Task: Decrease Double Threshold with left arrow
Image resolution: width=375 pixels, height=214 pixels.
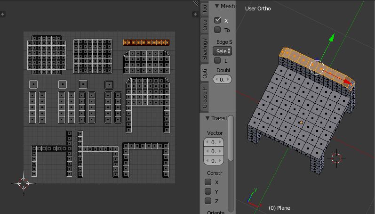Action: tap(216, 79)
